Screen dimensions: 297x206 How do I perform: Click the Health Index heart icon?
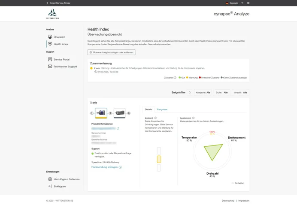pos(50,44)
